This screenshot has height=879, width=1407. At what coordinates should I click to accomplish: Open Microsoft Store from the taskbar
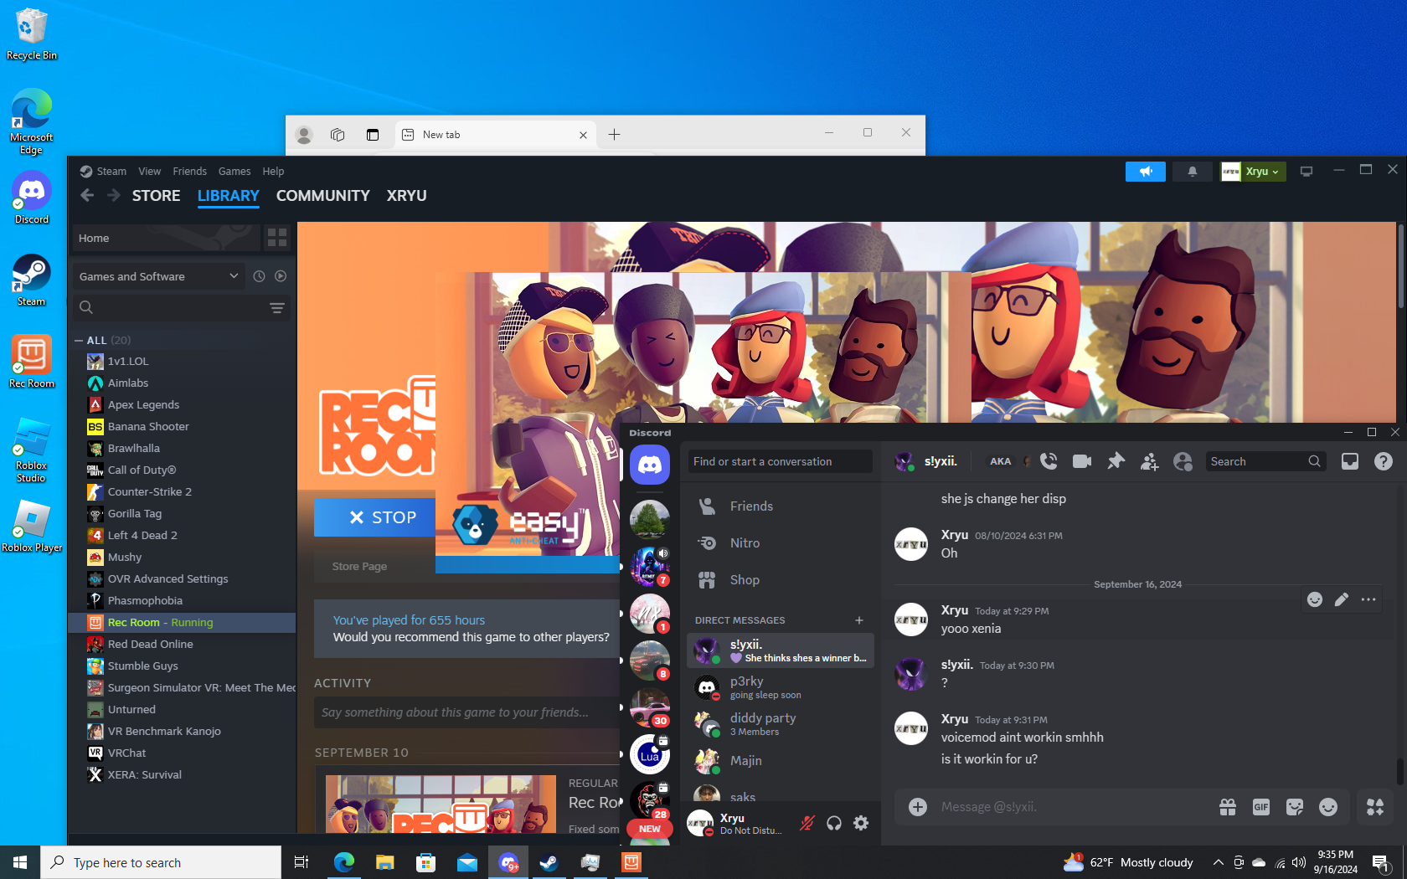[426, 862]
